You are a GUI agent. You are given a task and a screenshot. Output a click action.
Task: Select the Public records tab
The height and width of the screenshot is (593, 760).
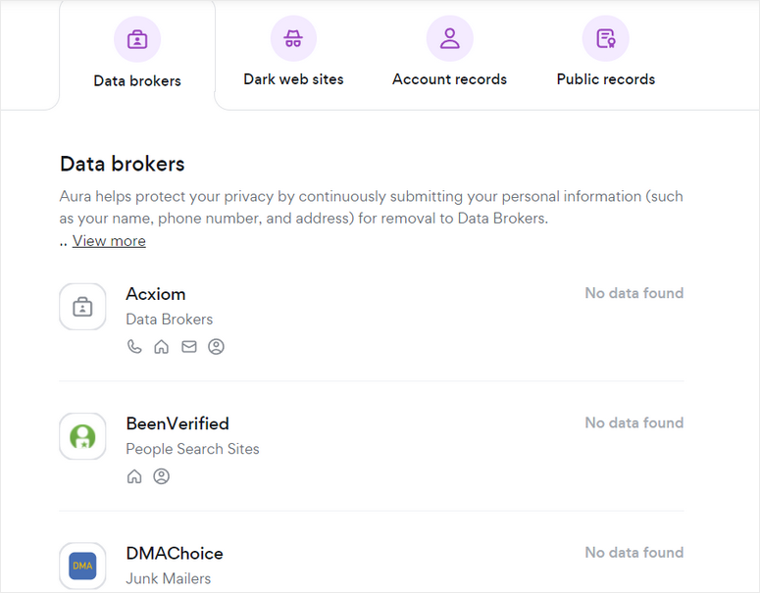pos(605,79)
